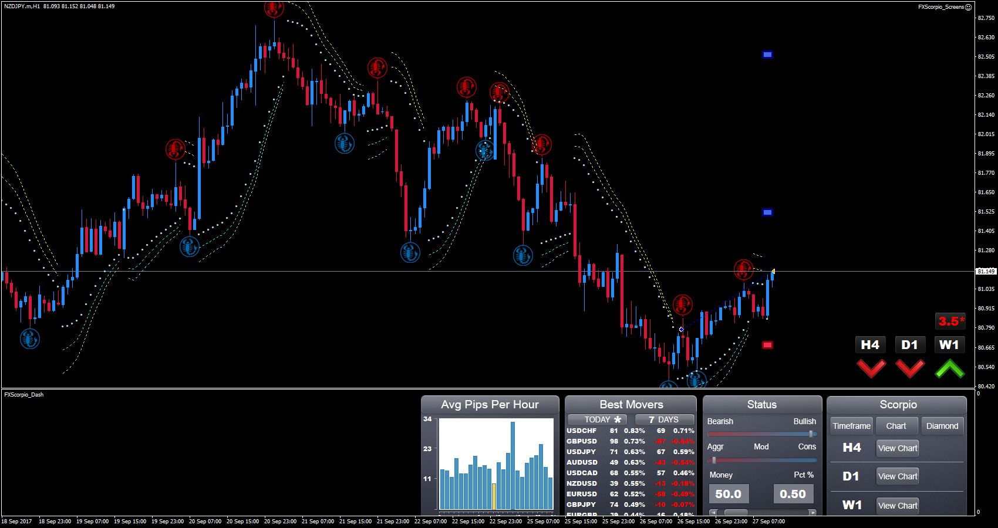Click the Avg Pips Per Hour panel header

490,404
